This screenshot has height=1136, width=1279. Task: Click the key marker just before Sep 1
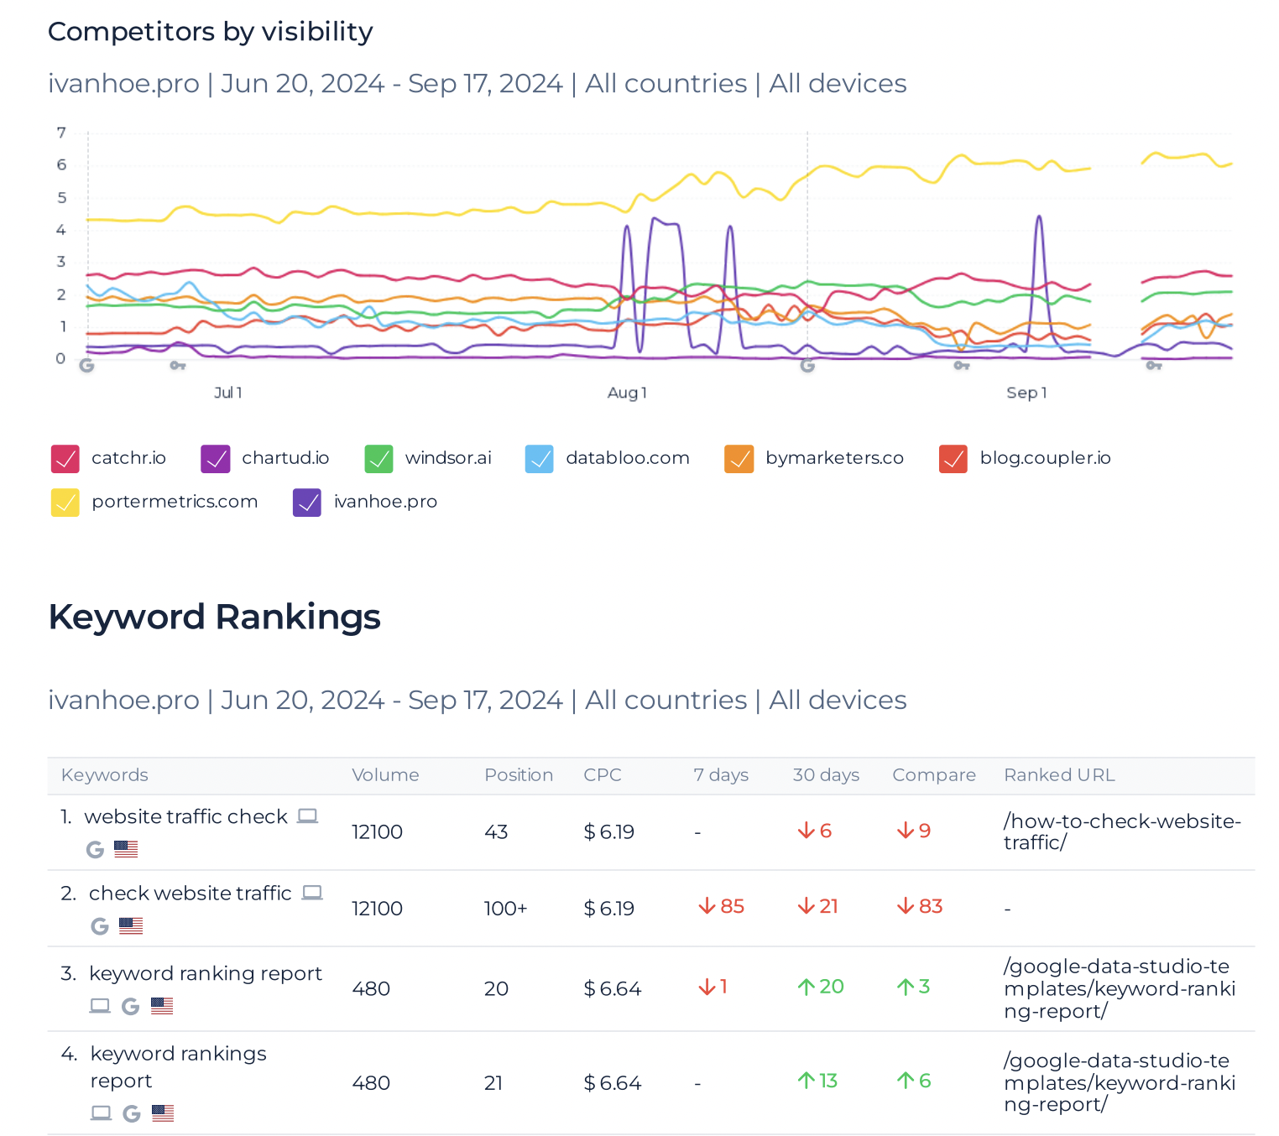tap(962, 365)
